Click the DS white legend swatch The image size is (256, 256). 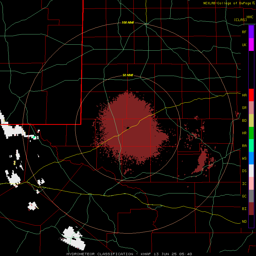(x=251, y=171)
